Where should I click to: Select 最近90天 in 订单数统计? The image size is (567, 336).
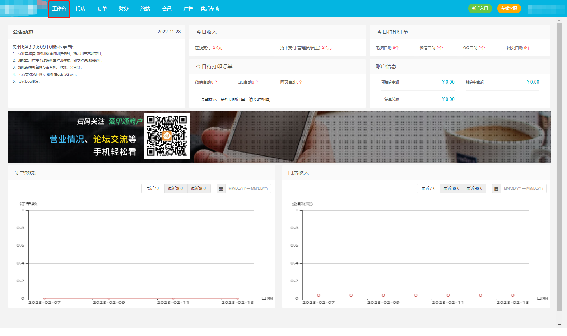point(199,188)
